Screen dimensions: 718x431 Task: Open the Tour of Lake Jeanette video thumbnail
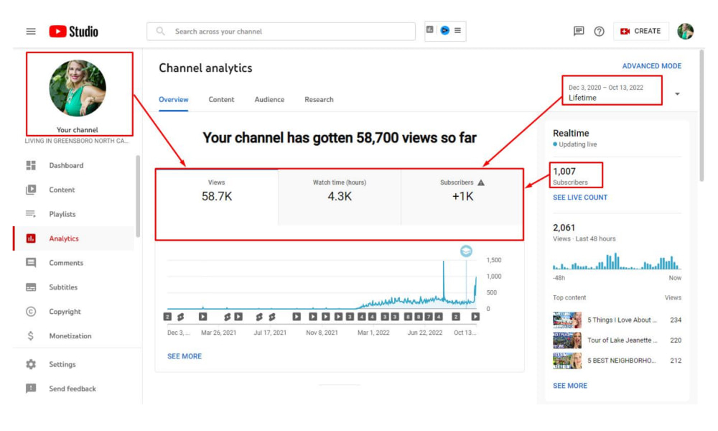pos(567,340)
